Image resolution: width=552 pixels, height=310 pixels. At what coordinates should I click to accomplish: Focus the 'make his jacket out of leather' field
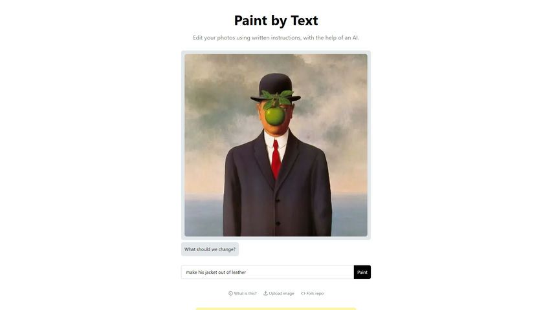(267, 272)
